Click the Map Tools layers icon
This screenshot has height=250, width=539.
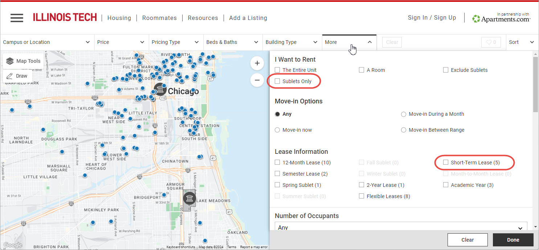point(10,61)
